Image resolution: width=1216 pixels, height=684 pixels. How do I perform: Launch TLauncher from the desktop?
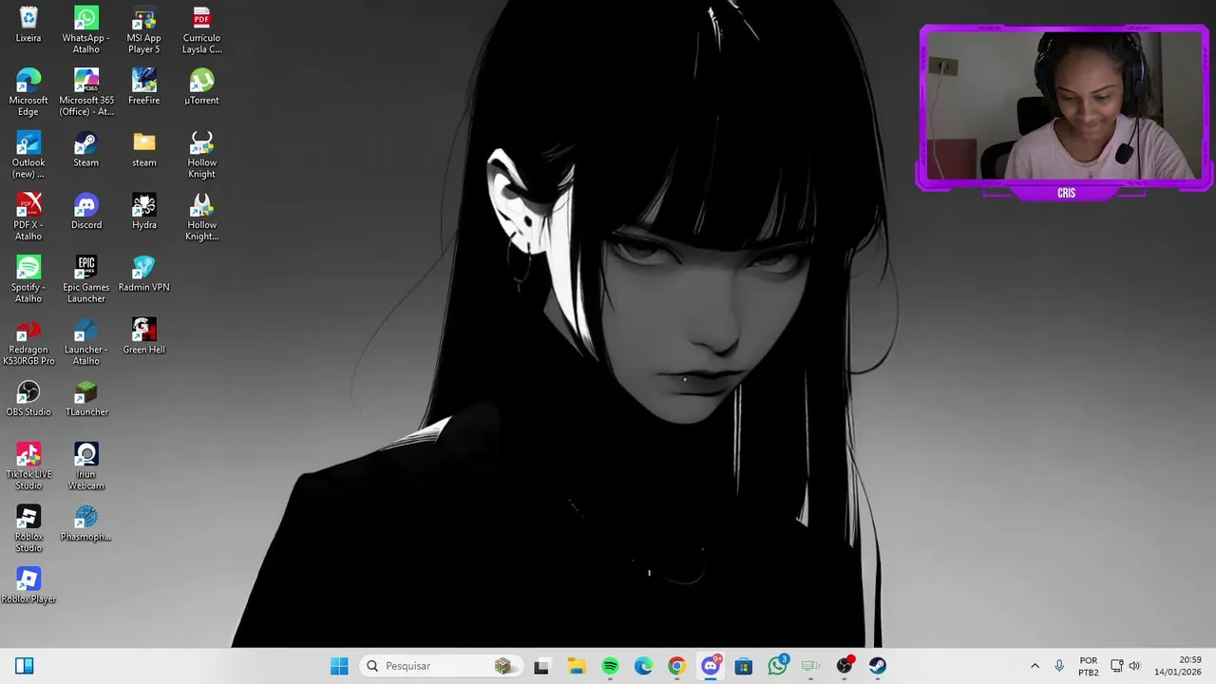[x=86, y=398]
